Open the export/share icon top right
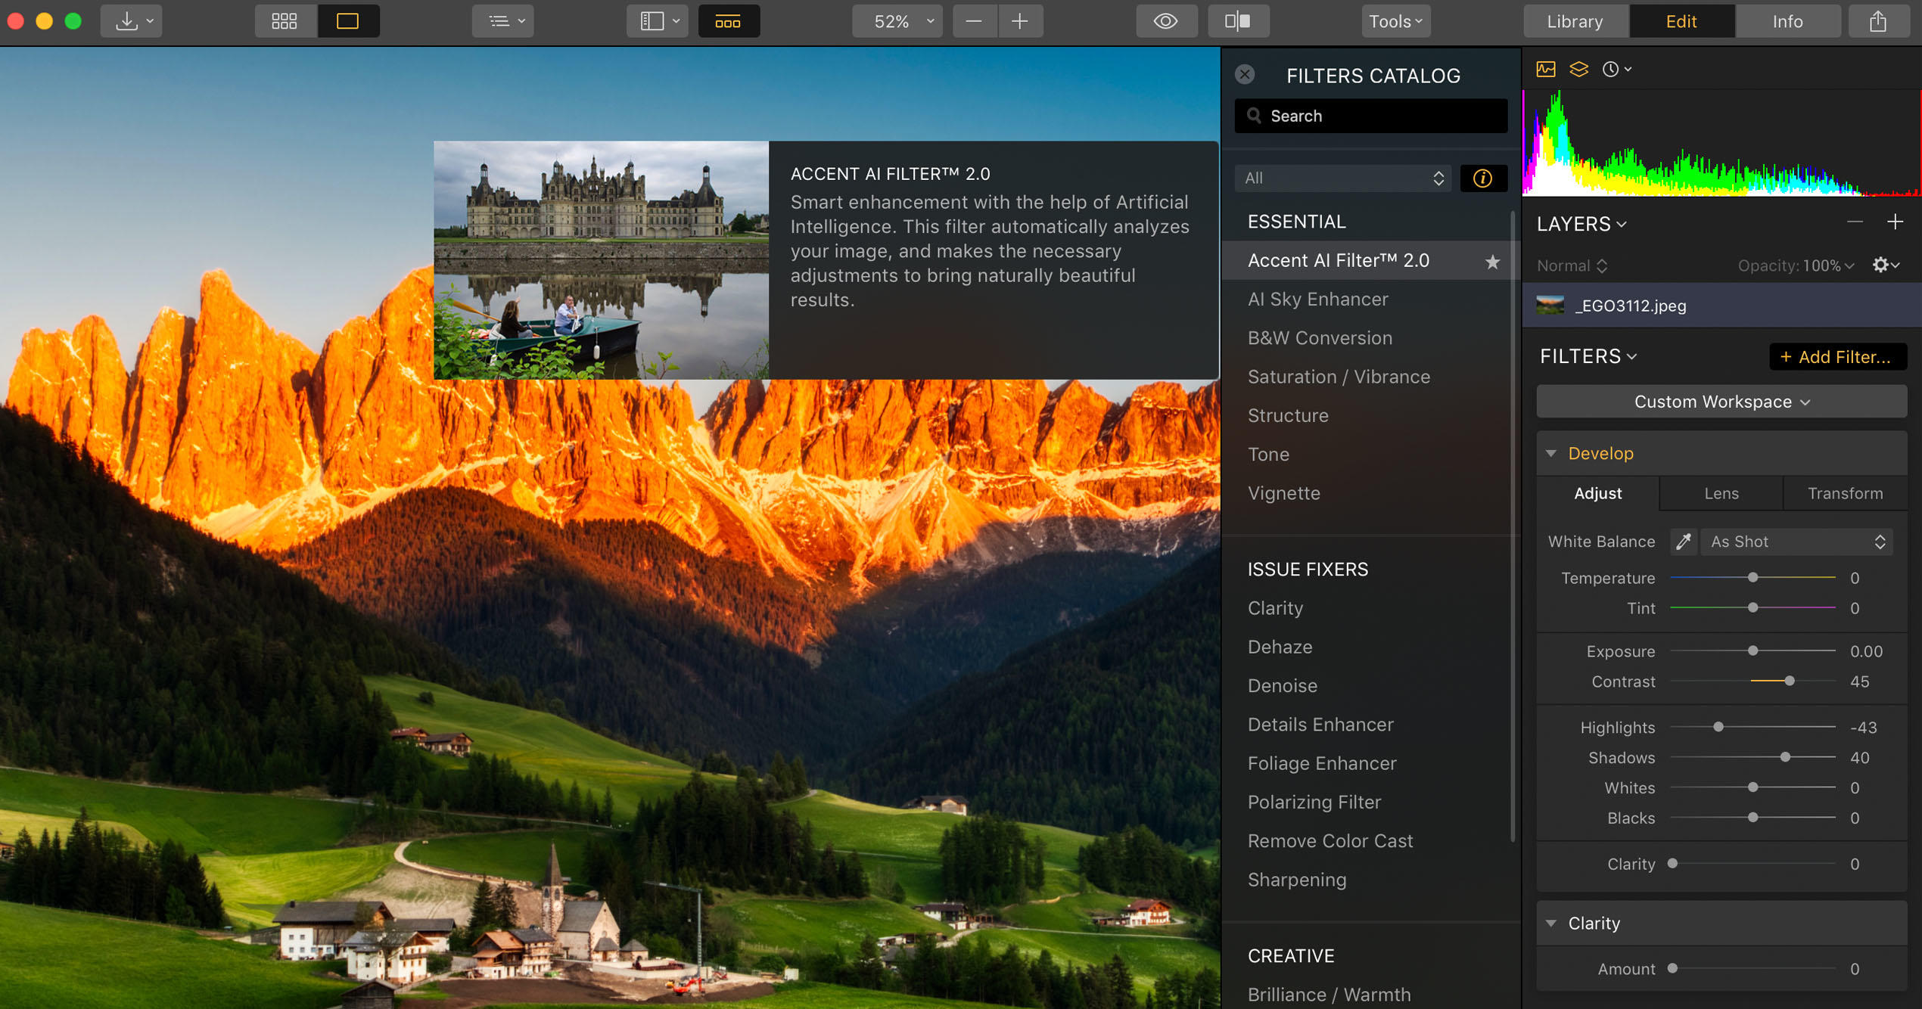The width and height of the screenshot is (1922, 1009). click(1879, 20)
